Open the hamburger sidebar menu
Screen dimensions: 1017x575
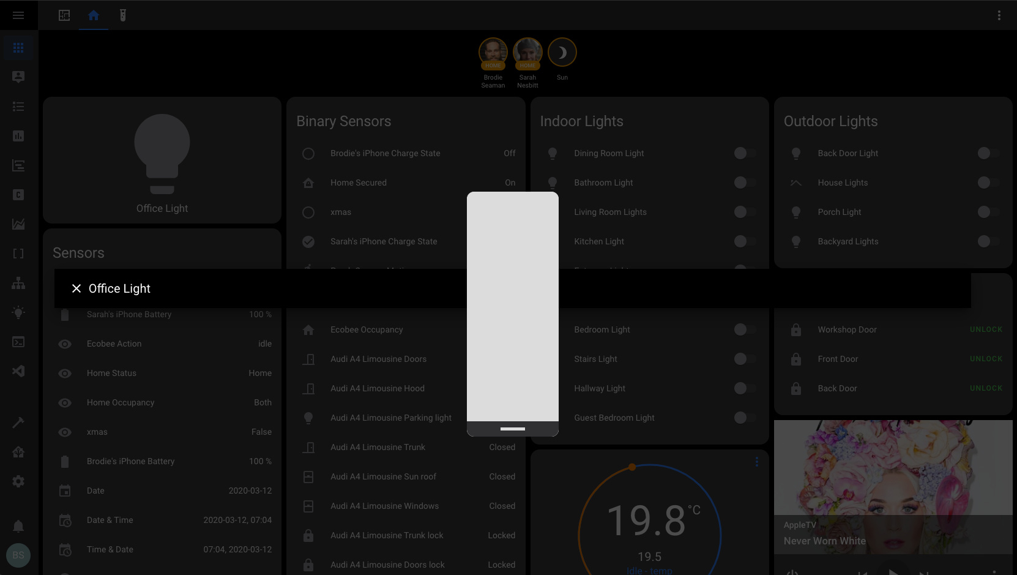coord(18,15)
